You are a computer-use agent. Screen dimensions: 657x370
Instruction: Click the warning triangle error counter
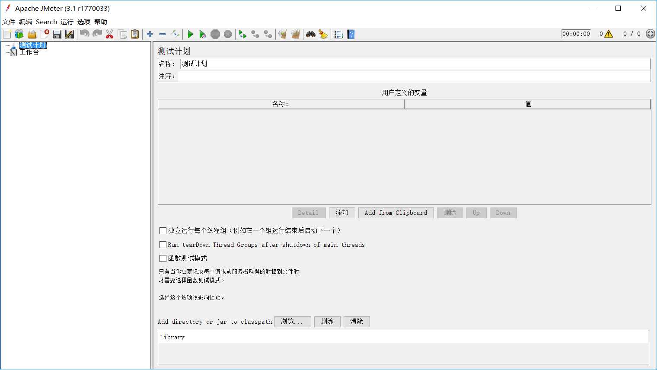click(609, 34)
